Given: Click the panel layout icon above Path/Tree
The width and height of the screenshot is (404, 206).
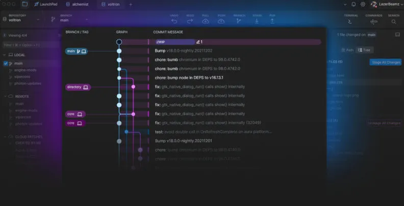Looking at the screenshot, I should (x=397, y=35).
